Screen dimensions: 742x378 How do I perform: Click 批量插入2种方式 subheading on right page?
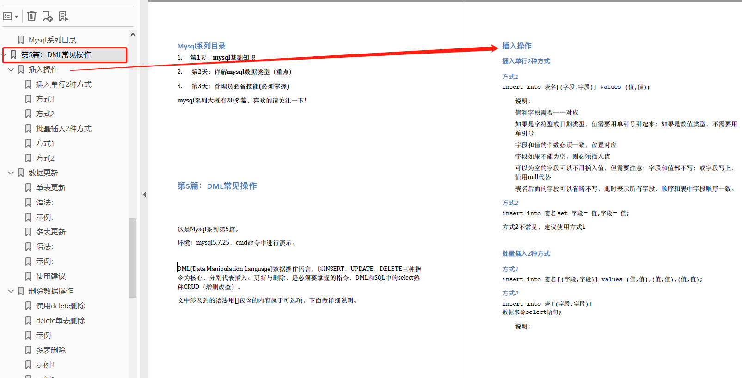[526, 254]
